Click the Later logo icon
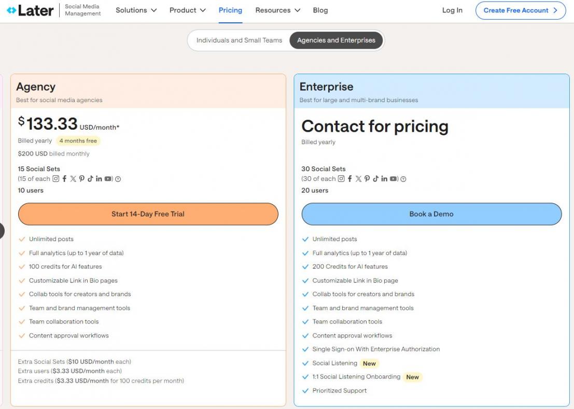 [x=11, y=10]
